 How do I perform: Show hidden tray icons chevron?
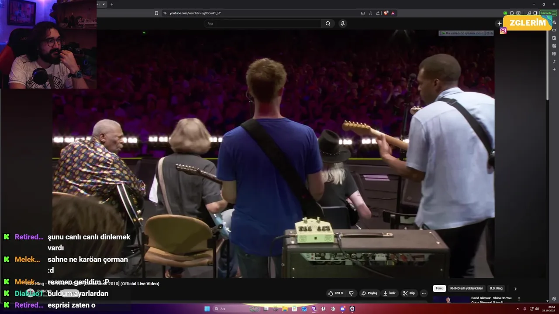(518, 309)
